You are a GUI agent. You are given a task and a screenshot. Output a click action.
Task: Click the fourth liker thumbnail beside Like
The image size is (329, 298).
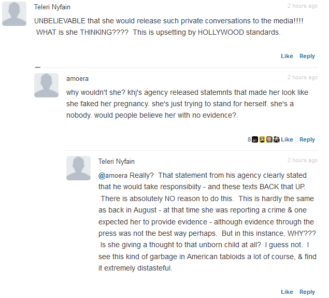click(x=276, y=139)
